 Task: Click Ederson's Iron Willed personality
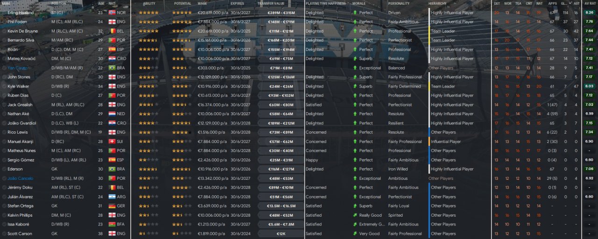398,169
